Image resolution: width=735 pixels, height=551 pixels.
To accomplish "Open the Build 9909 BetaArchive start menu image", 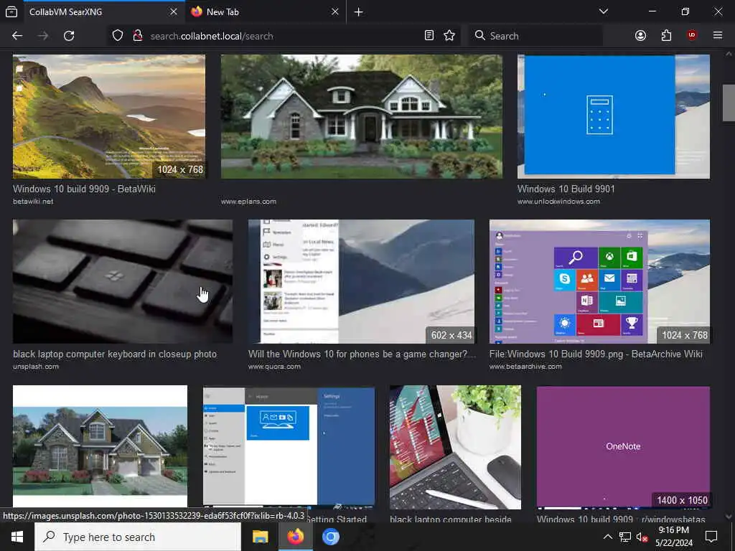I will click(599, 281).
